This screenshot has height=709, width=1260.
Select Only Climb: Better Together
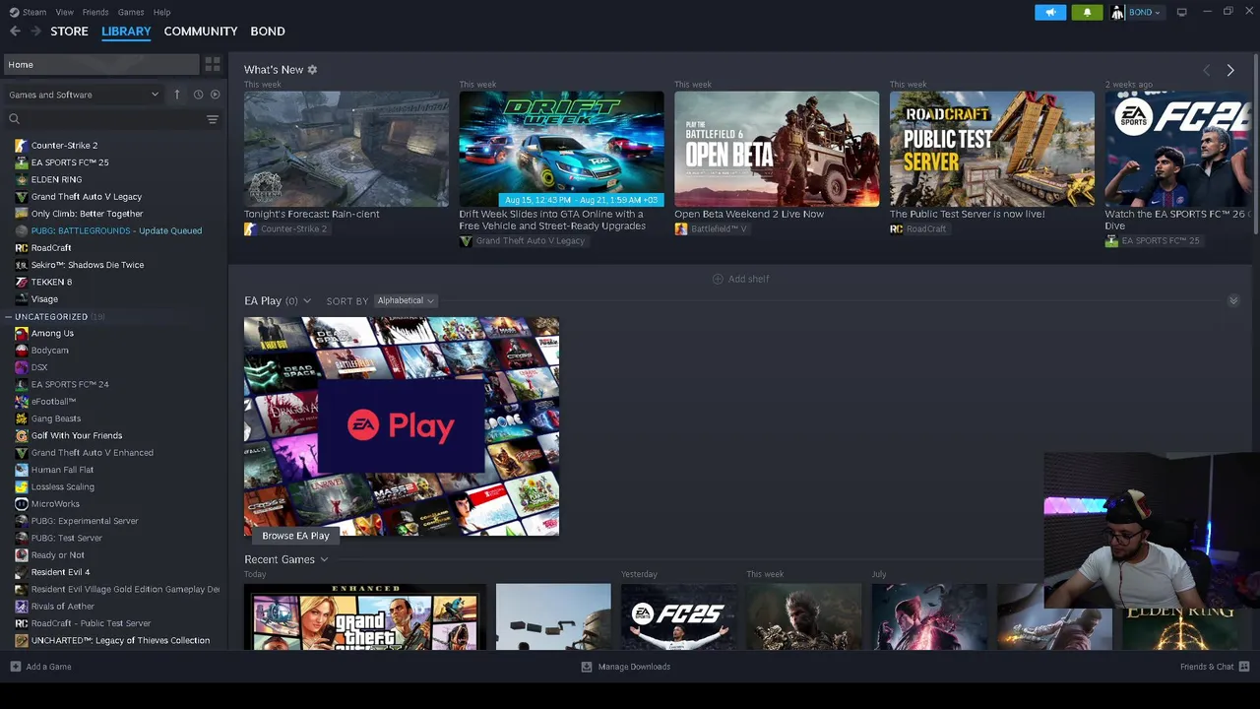tap(87, 214)
